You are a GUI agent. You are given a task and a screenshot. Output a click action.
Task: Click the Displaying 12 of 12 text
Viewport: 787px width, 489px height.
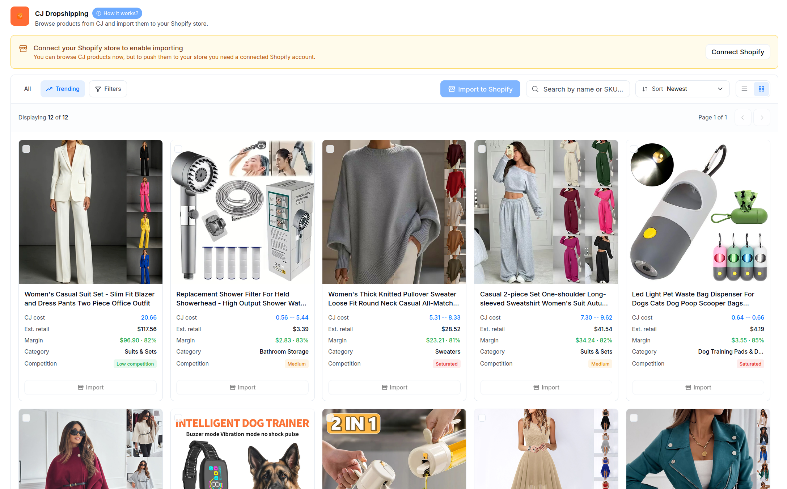coord(43,118)
